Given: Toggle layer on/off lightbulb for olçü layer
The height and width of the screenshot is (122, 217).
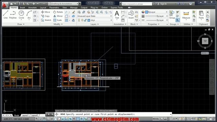Looking at the screenshot, I should [79, 20].
